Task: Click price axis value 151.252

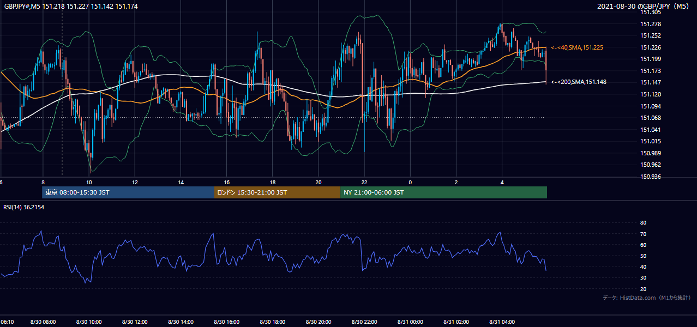Action: click(651, 35)
